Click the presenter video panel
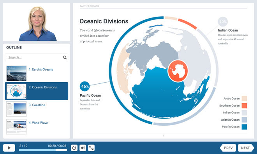 [x=37, y=22]
